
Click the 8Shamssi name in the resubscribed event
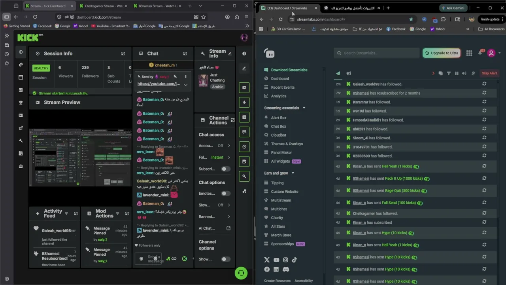pos(361,93)
